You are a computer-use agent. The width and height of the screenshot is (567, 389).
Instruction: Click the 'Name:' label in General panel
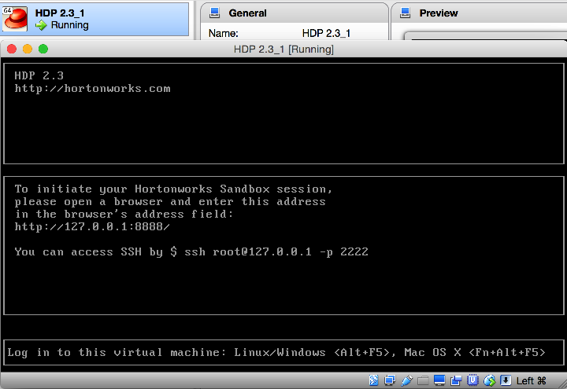pyautogui.click(x=223, y=33)
